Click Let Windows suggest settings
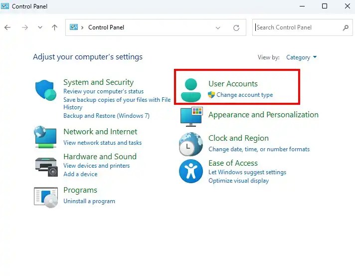Screen dimensions: 355x276 pos(247,172)
